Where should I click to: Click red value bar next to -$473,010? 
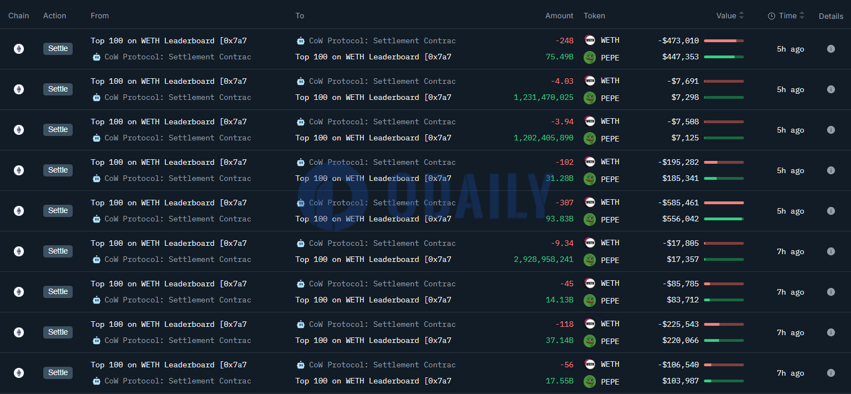pyautogui.click(x=724, y=41)
